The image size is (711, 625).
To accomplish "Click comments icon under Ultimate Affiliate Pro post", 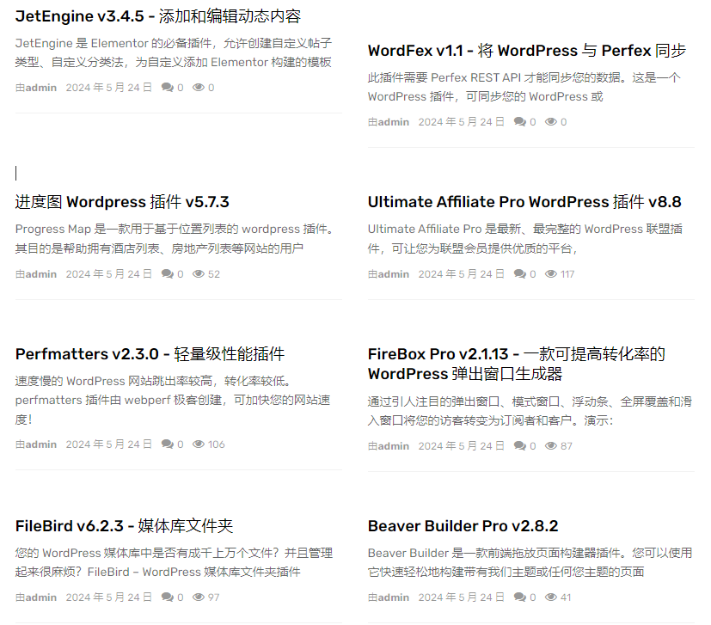I will pyautogui.click(x=520, y=274).
